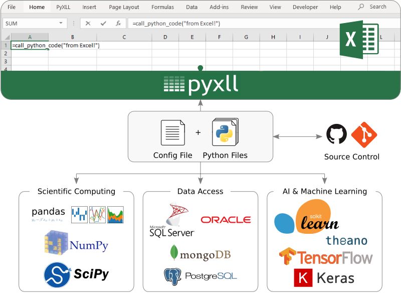The width and height of the screenshot is (401, 301).
Task: Select column G header
Action: point(246,37)
